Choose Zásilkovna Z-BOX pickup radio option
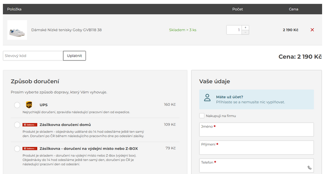325x174 pixels. [x=17, y=148]
